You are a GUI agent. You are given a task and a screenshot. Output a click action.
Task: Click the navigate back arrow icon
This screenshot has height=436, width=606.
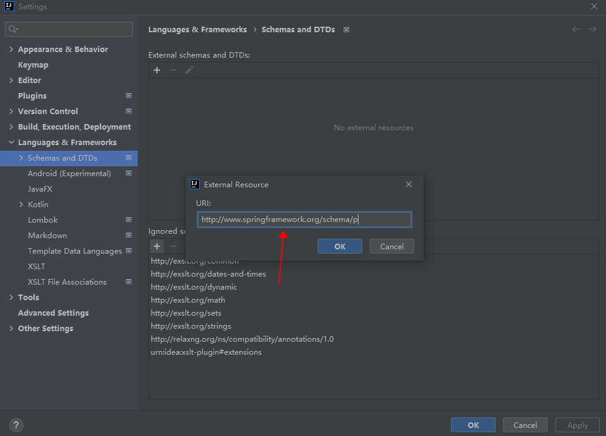[x=576, y=29]
